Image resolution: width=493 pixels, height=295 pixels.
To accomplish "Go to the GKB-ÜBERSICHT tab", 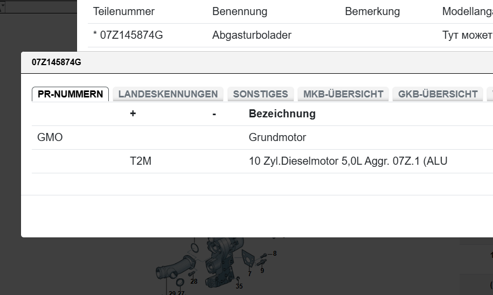I will click(438, 94).
